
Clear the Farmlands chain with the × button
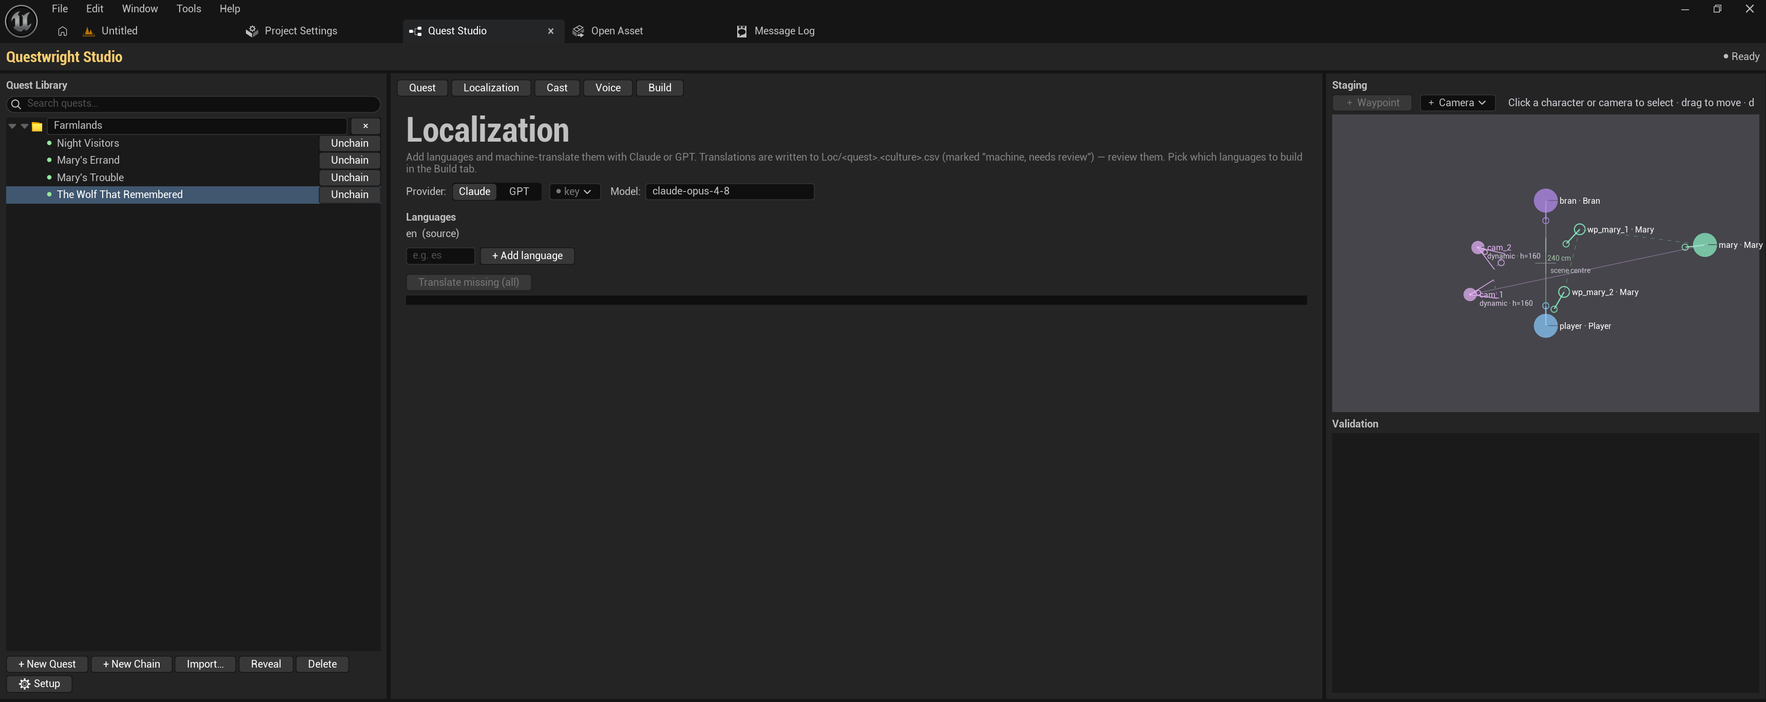tap(366, 126)
